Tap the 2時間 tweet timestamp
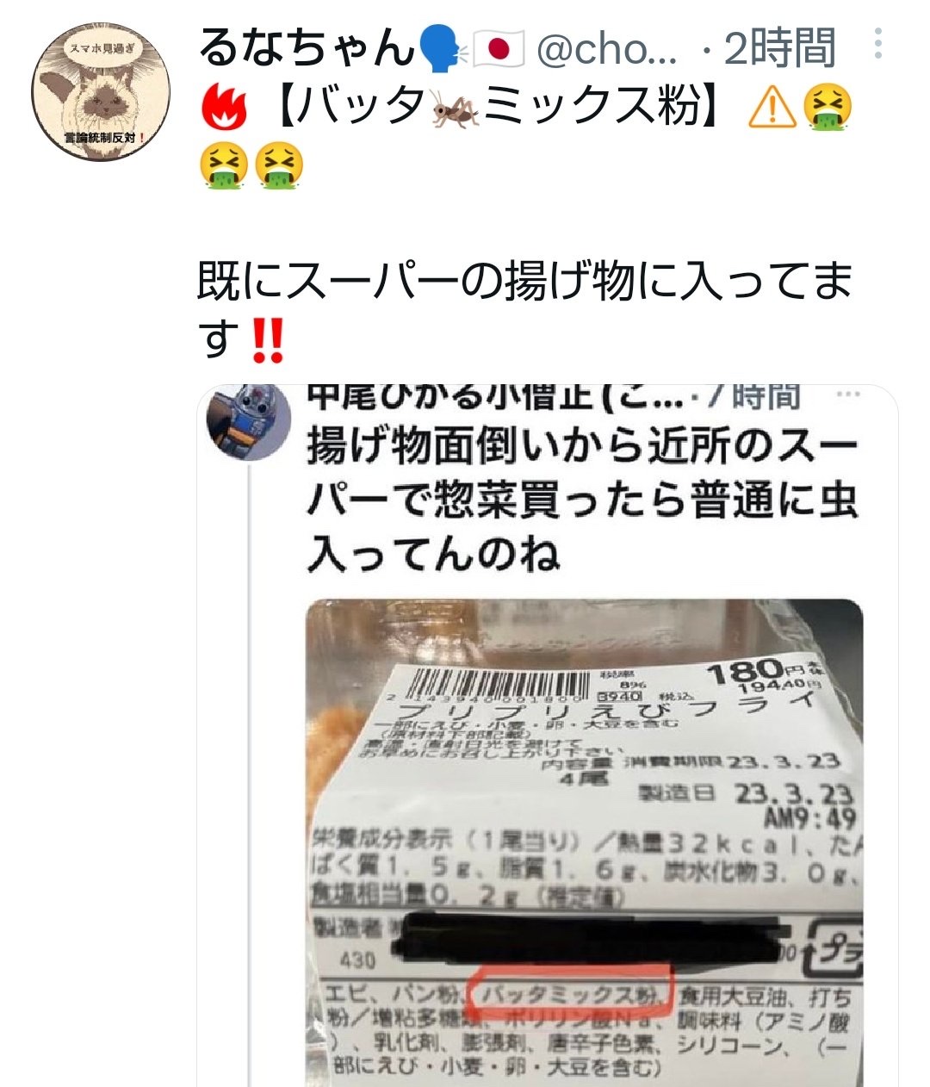930x1087 pixels. 779,48
